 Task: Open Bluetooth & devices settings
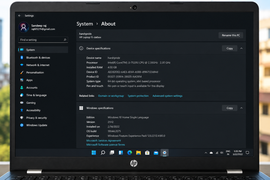(43, 57)
